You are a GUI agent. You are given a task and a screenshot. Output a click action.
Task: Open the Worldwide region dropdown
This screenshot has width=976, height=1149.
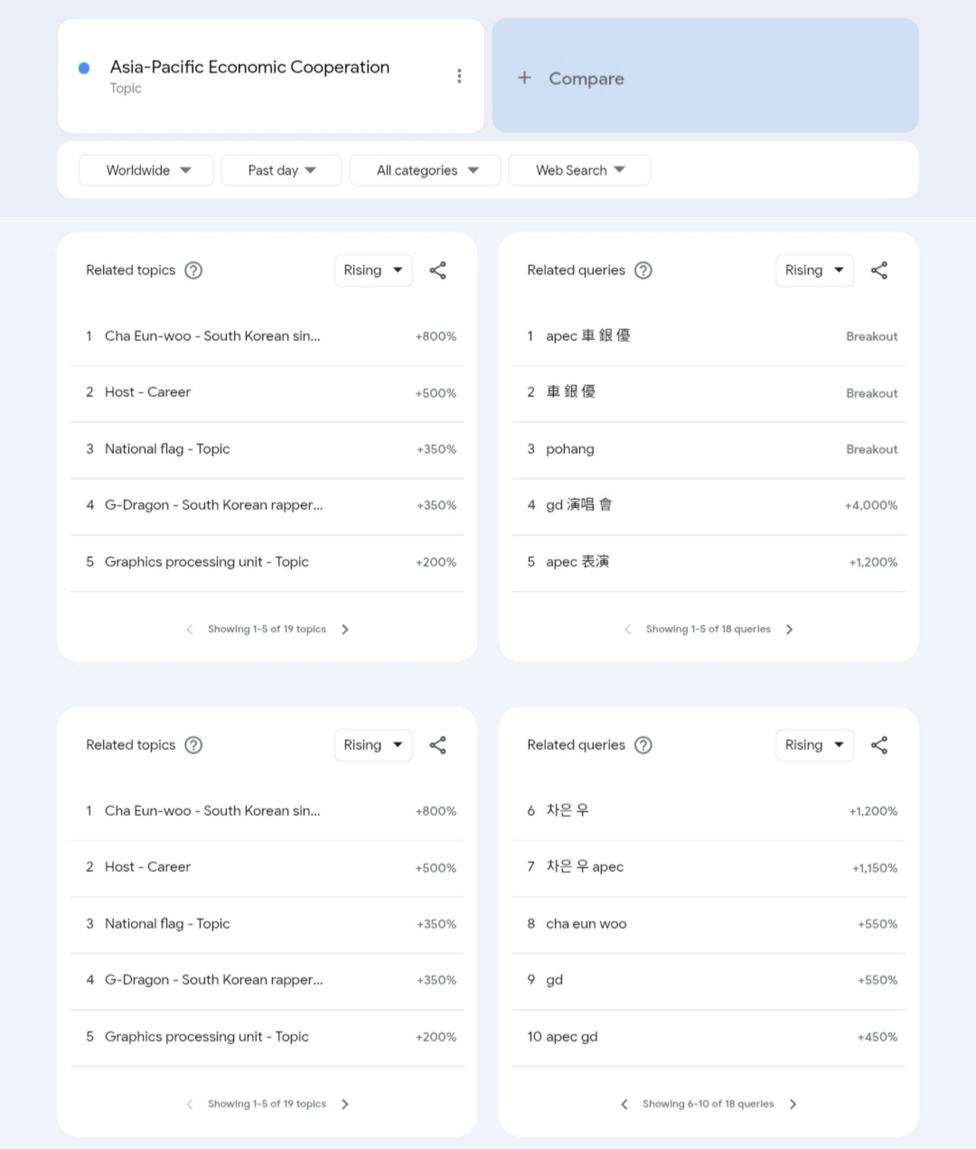pos(146,171)
